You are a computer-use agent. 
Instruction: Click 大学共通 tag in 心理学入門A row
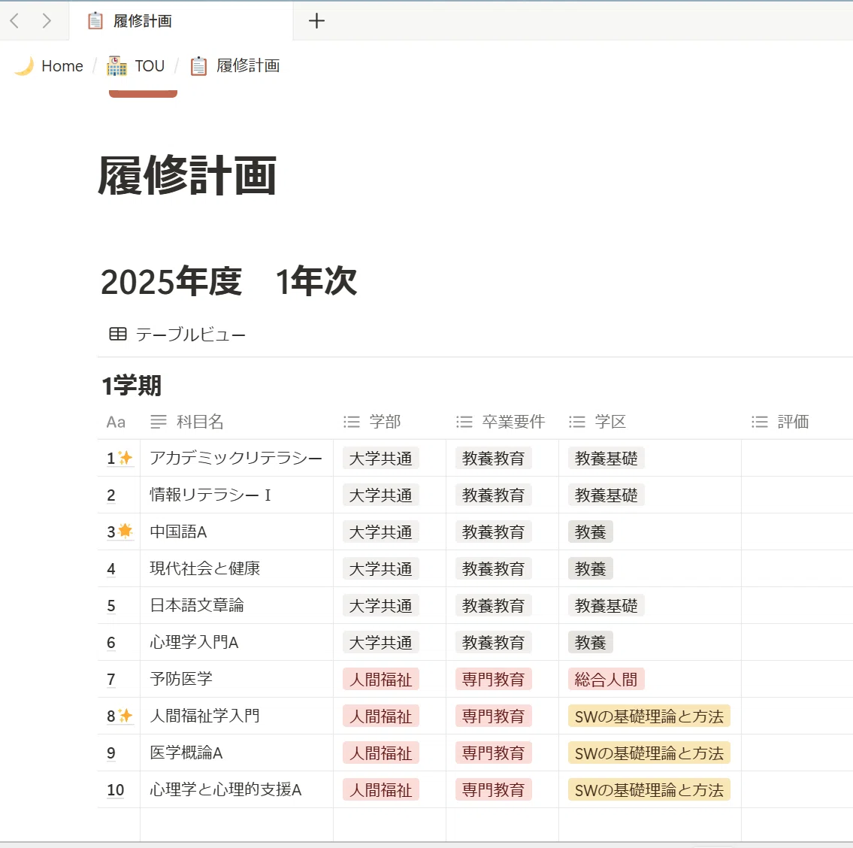381,642
